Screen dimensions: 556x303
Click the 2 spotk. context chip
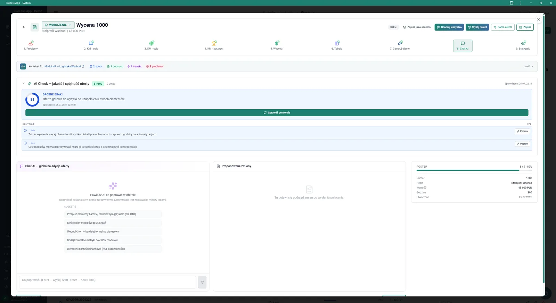[x=96, y=66]
